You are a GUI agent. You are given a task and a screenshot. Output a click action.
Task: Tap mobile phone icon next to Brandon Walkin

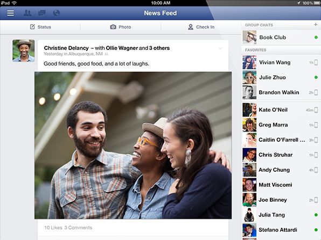(316, 92)
